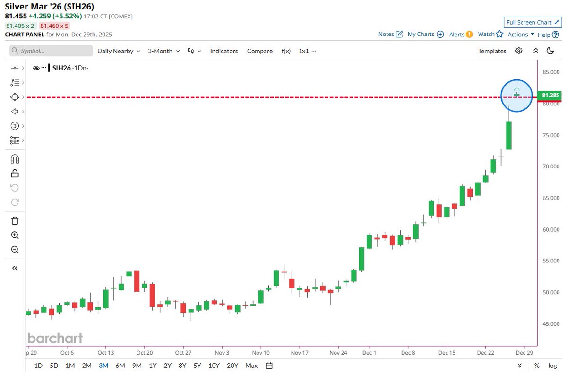Expand the trend line tool options arrow
Screen dimensions: 567x375
pyautogui.click(x=23, y=68)
